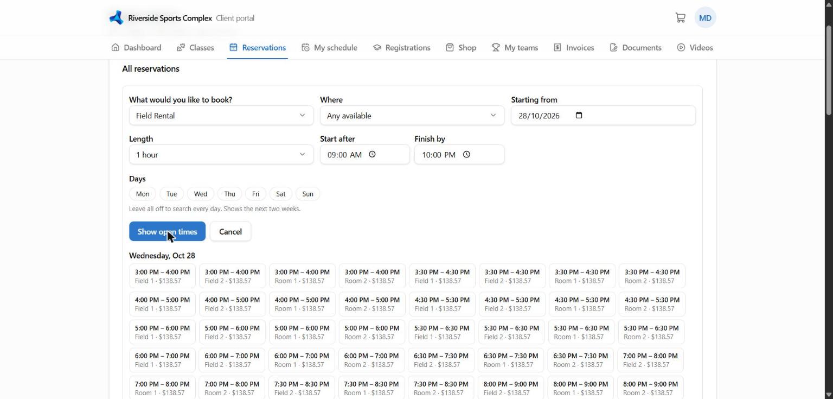This screenshot has width=833, height=399.
Task: Open the Invoices tab
Action: (574, 48)
